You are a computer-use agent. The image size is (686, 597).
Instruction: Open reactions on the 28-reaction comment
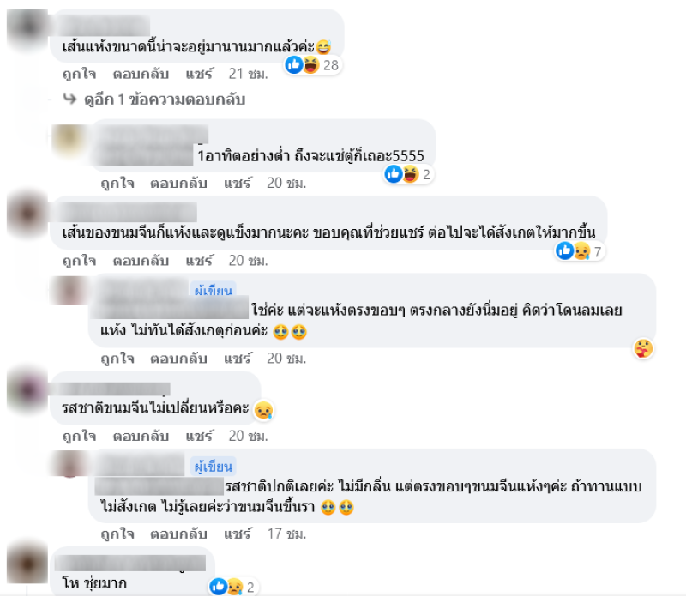312,65
